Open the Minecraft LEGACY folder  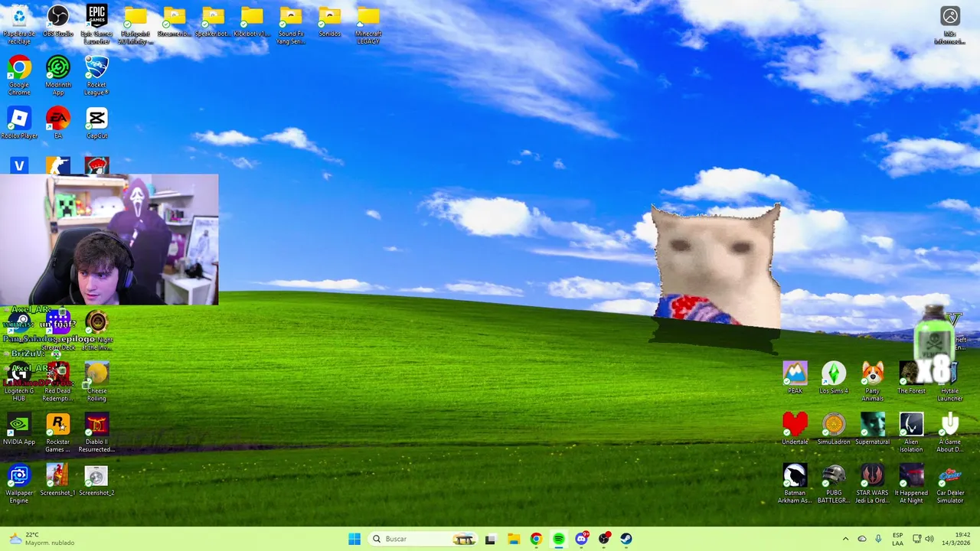pos(368,24)
